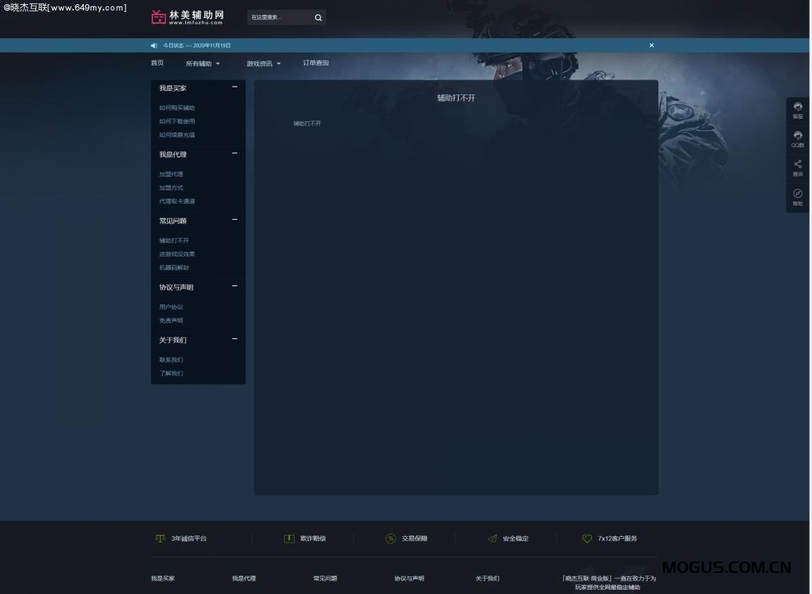Close the 今日状态 notification bar

[x=651, y=45]
